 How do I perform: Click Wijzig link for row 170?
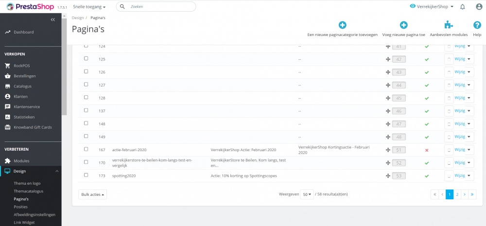coord(460,163)
